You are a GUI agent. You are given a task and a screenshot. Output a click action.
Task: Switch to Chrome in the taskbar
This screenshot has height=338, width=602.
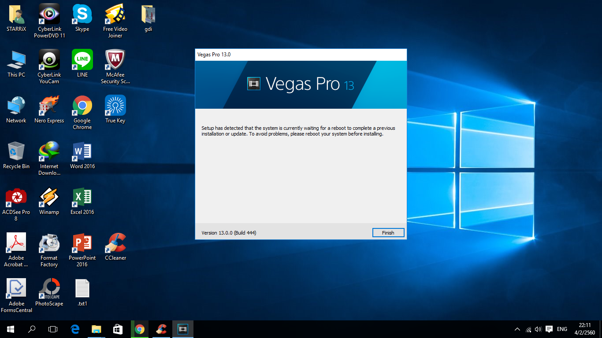(x=140, y=329)
